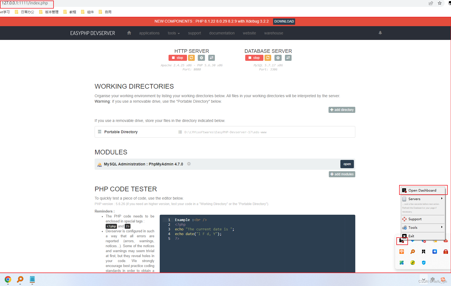Open PhpMyAdmin with the open button
The width and height of the screenshot is (451, 286).
pyautogui.click(x=347, y=164)
